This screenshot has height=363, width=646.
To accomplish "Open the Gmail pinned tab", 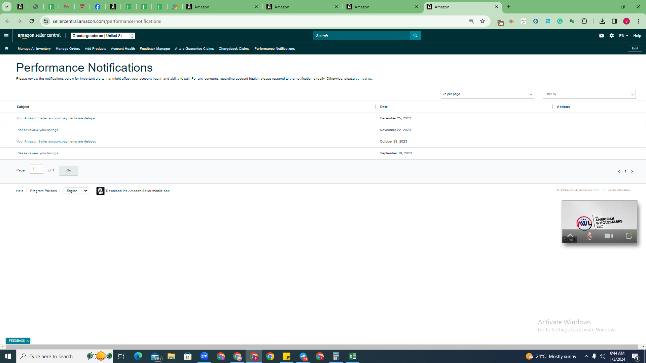I will pyautogui.click(x=67, y=7).
